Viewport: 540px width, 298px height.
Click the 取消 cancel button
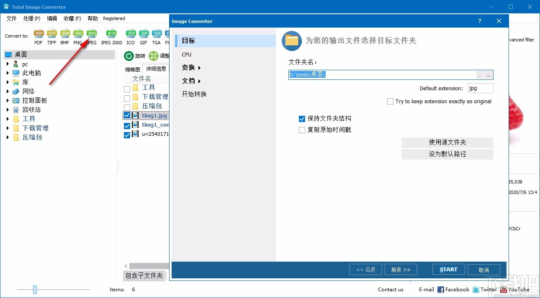click(484, 270)
